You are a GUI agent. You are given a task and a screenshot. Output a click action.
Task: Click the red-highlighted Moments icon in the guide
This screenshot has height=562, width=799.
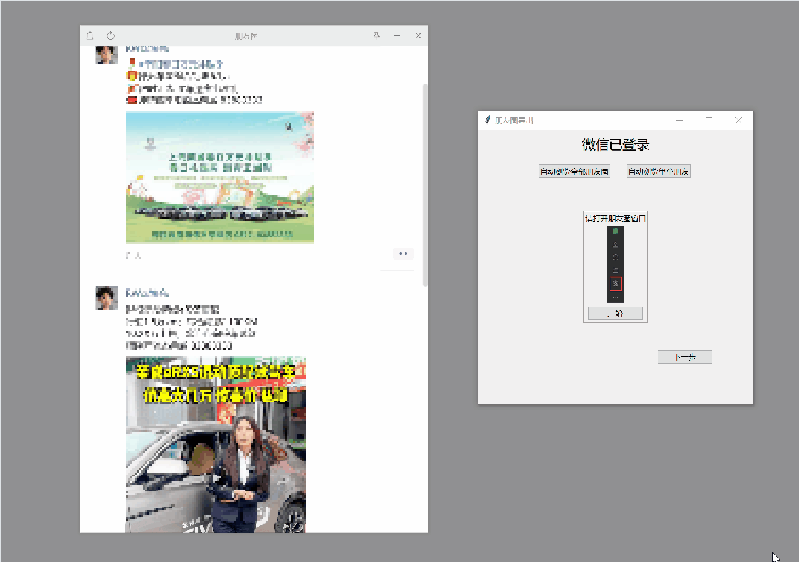pyautogui.click(x=616, y=283)
